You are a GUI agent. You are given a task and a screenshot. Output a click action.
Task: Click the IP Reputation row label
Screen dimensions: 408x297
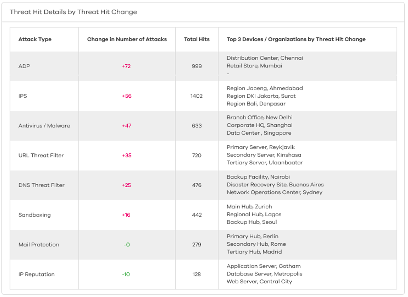pyautogui.click(x=37, y=274)
